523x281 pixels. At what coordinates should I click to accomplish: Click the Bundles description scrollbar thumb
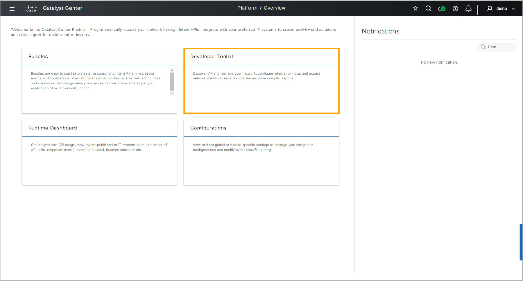point(172,81)
